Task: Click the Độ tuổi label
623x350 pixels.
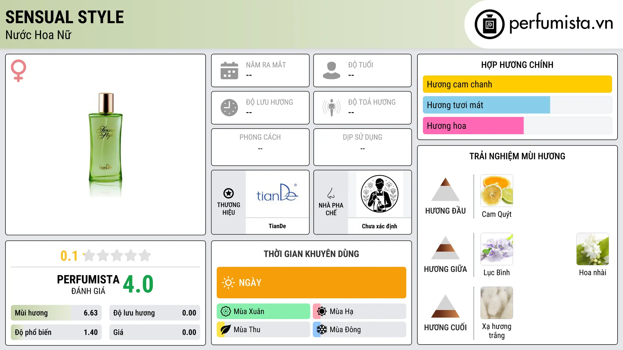Action: [x=360, y=65]
